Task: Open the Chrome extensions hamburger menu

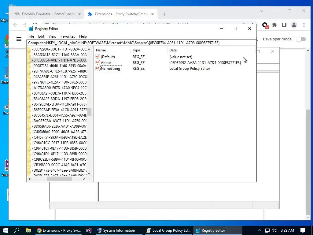Action: click(x=19, y=39)
